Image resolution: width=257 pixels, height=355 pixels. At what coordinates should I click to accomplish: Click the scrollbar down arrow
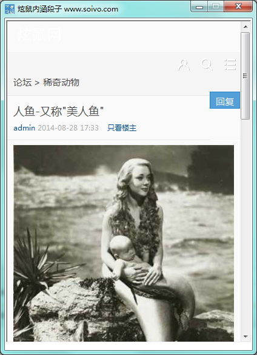point(245,337)
